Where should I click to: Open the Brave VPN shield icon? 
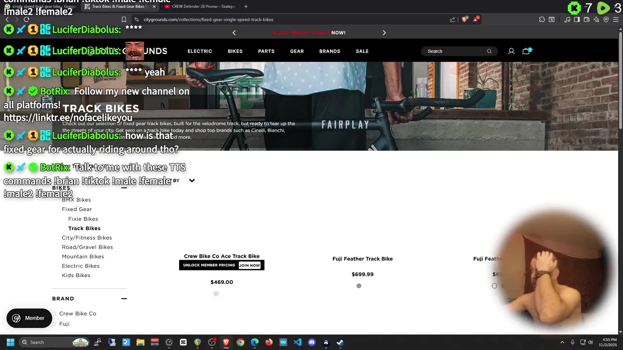click(606, 19)
